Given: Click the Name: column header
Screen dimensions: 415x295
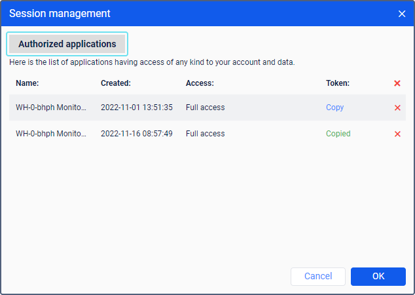Looking at the screenshot, I should pyautogui.click(x=27, y=83).
